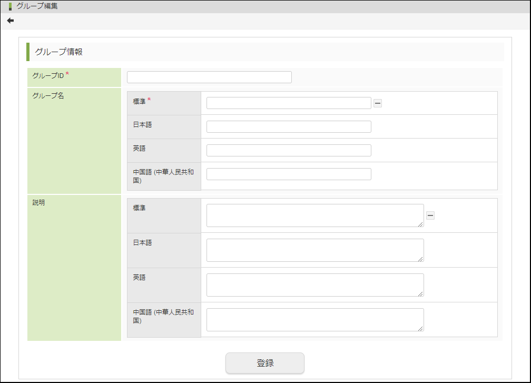Image resolution: width=531 pixels, height=383 pixels.
Task: Click the 日本語 group name field
Action: 289,126
